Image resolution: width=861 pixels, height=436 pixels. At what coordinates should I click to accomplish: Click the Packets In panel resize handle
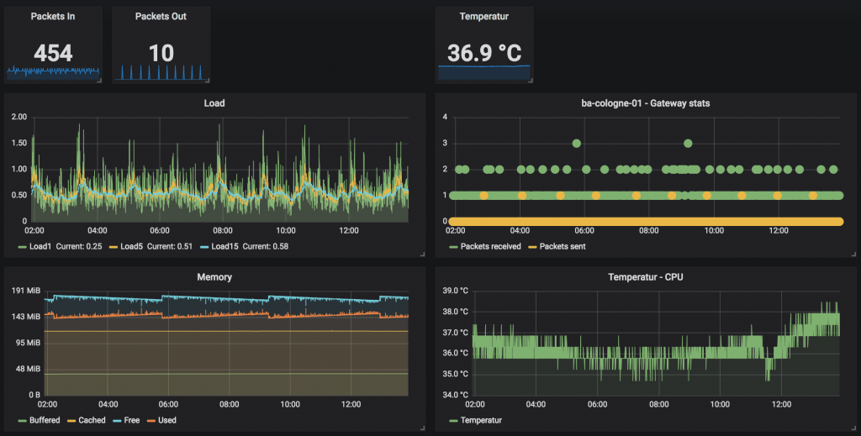99,81
